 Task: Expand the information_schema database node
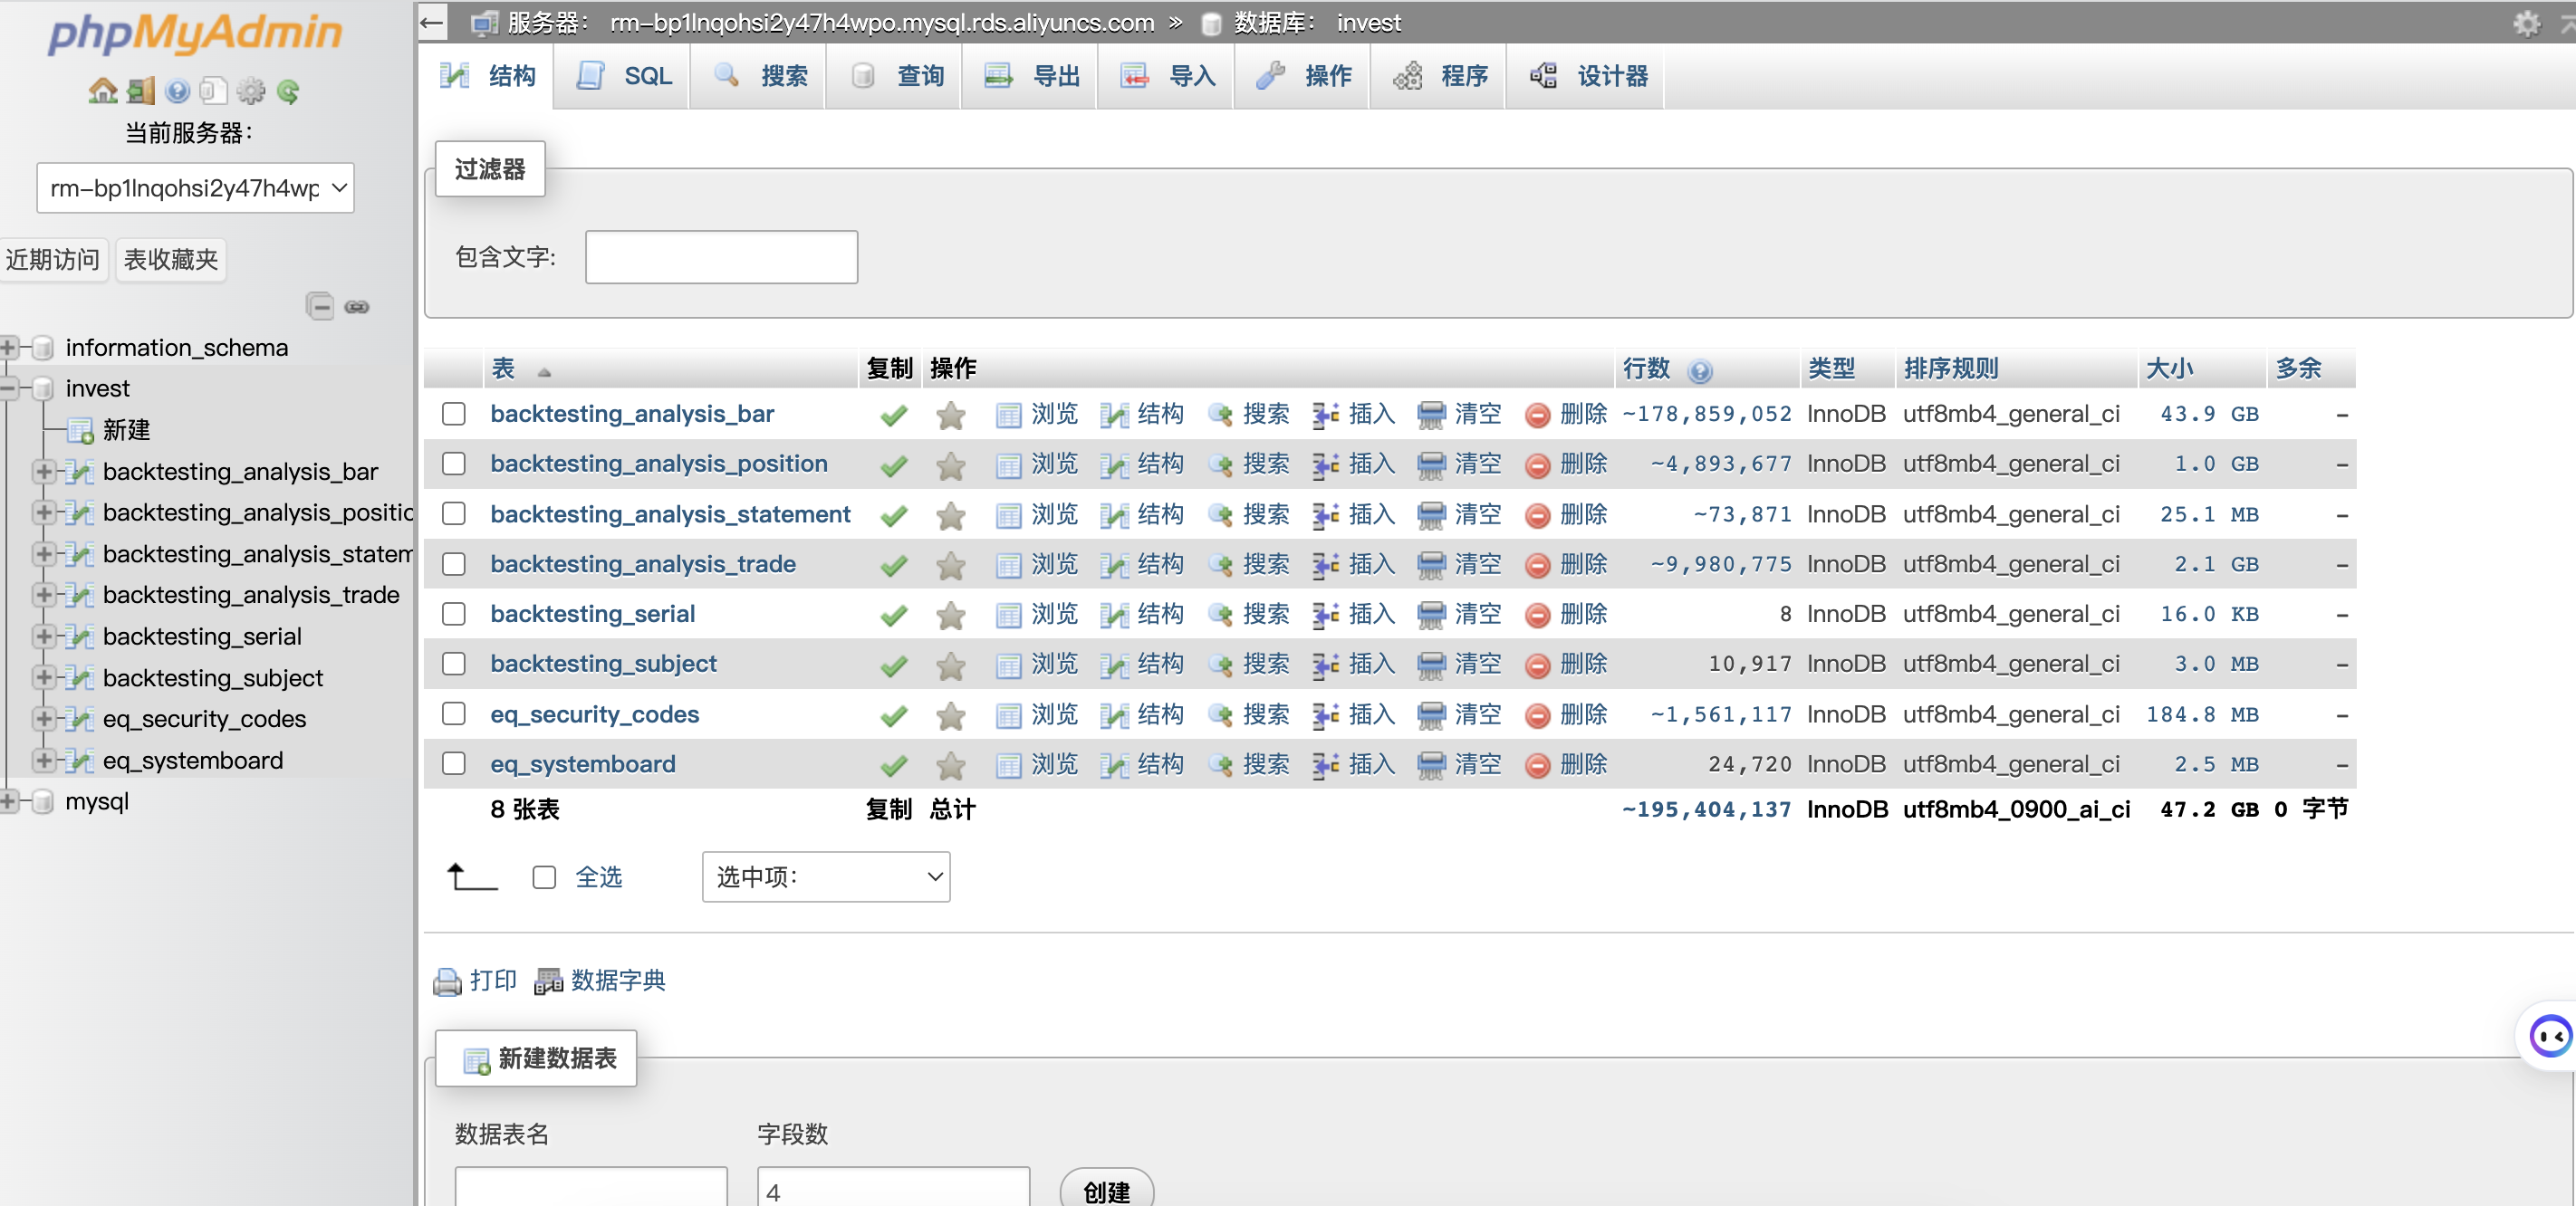(8, 347)
